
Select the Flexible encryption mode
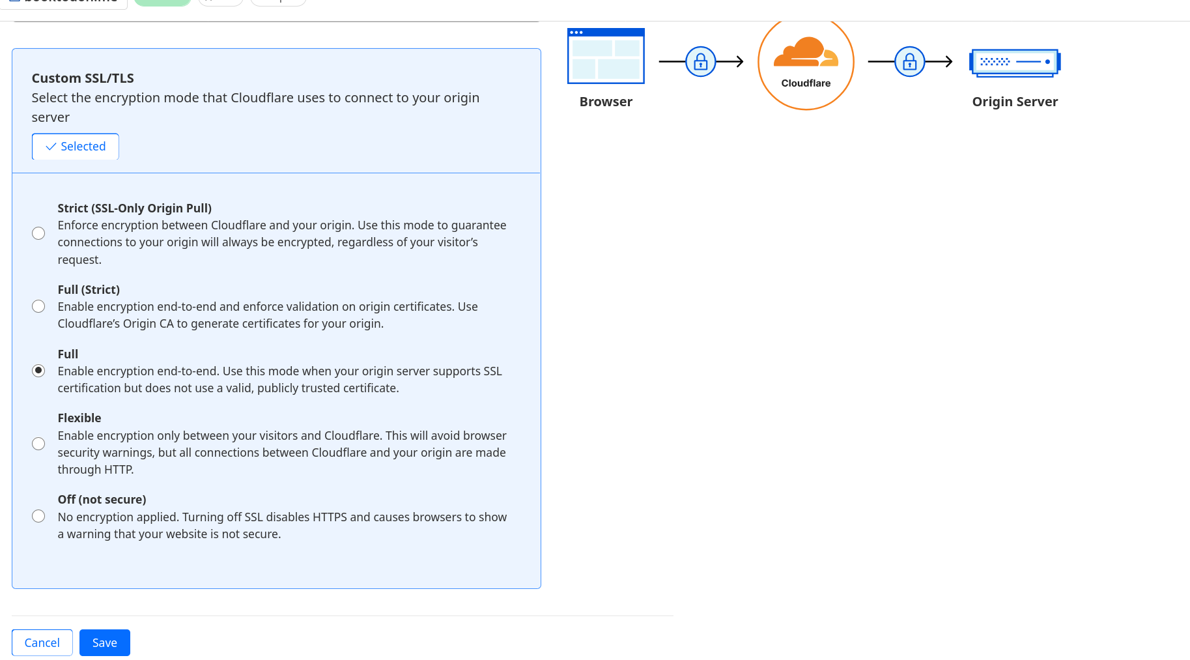pyautogui.click(x=38, y=444)
